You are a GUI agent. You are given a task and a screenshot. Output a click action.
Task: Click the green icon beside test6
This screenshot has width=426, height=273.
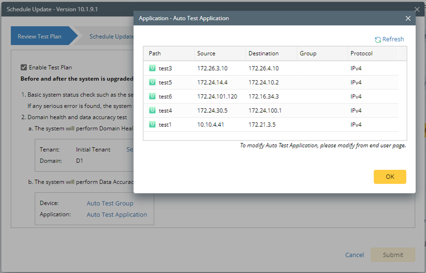(152, 96)
